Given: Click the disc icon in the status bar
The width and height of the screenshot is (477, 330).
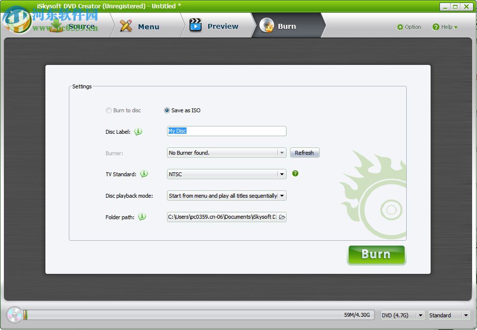Looking at the screenshot, I should (x=14, y=315).
